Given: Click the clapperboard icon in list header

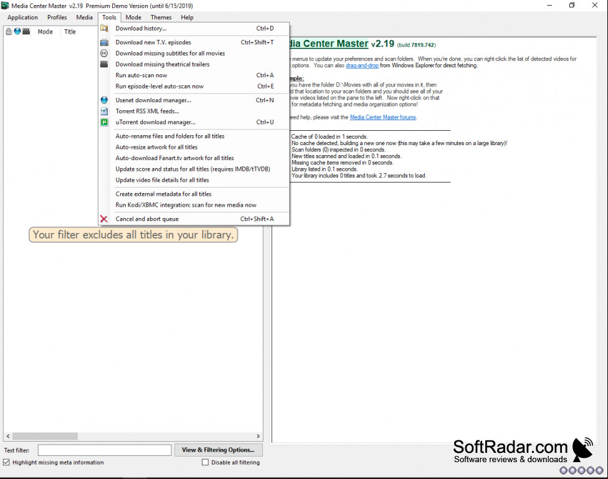Looking at the screenshot, I should coord(26,31).
